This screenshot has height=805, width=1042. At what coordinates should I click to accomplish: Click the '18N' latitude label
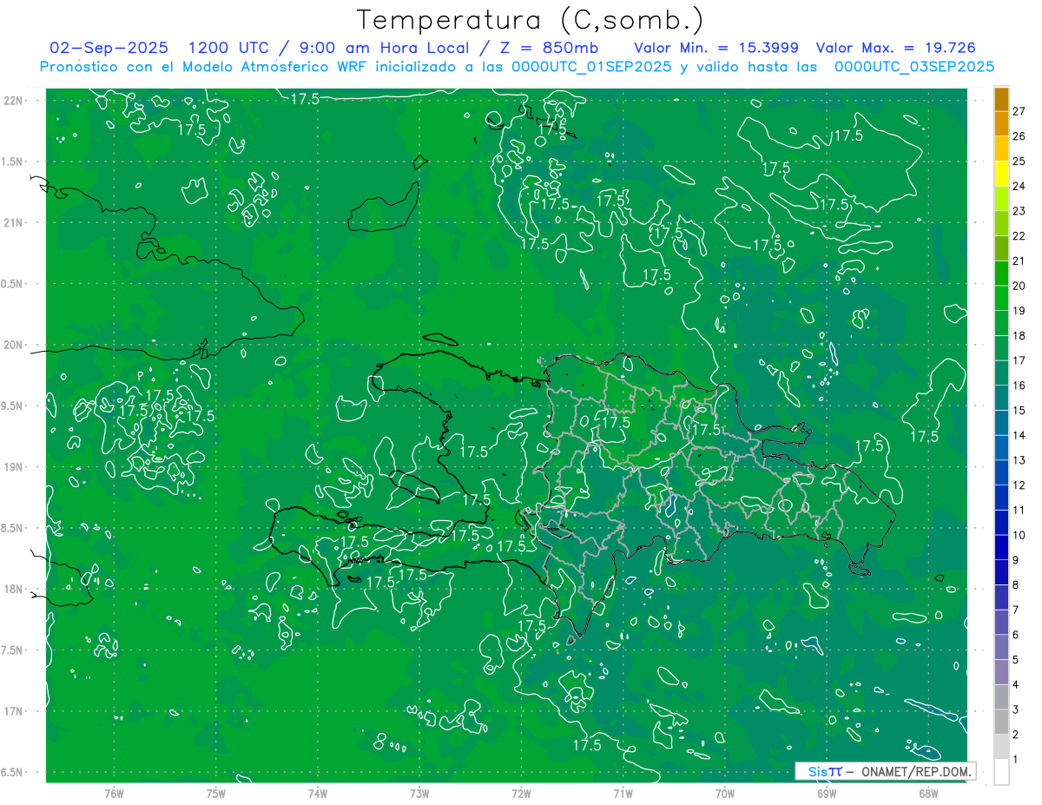pos(13,590)
